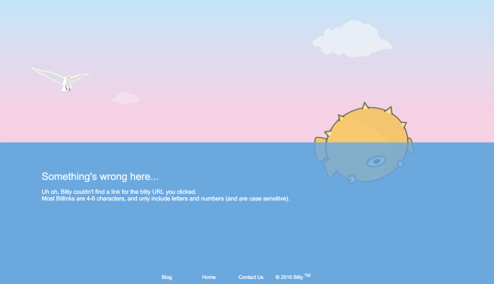
Task: Click the "Most Bitlinks are 4-6 characters" line
Action: point(166,199)
